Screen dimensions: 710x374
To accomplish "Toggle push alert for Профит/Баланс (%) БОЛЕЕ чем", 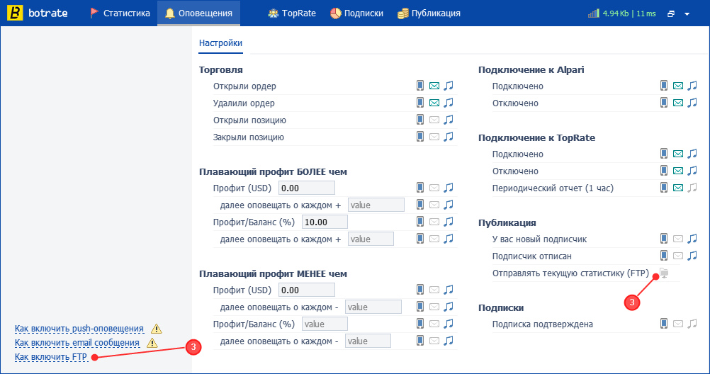I will [420, 222].
